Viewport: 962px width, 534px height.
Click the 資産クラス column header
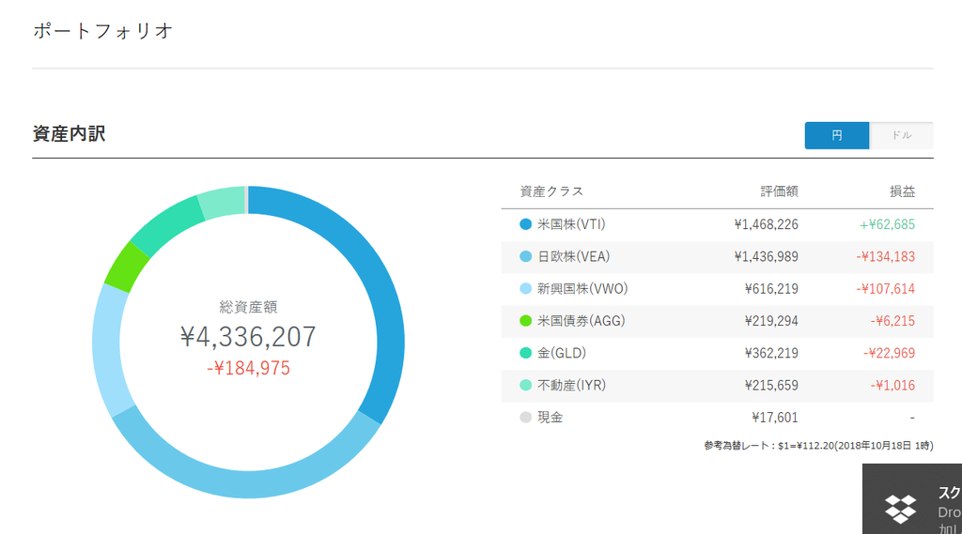551,191
